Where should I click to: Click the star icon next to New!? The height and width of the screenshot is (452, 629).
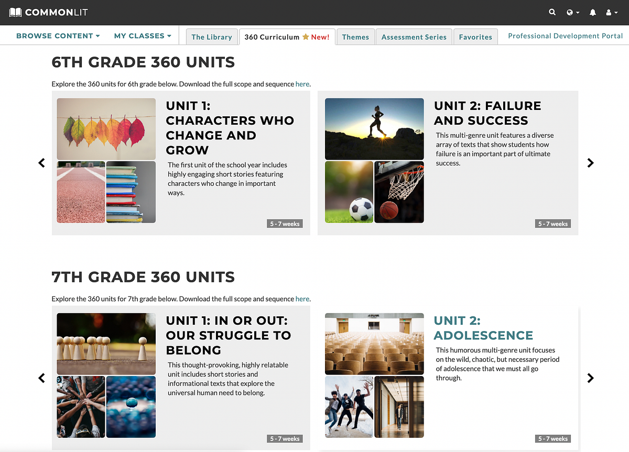305,37
